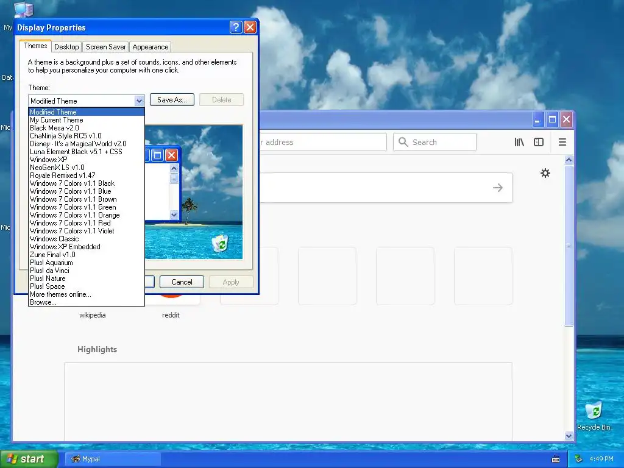Select Windows 7 Colors v1.1 Violet
Screen dimensions: 624x468
click(x=87, y=231)
